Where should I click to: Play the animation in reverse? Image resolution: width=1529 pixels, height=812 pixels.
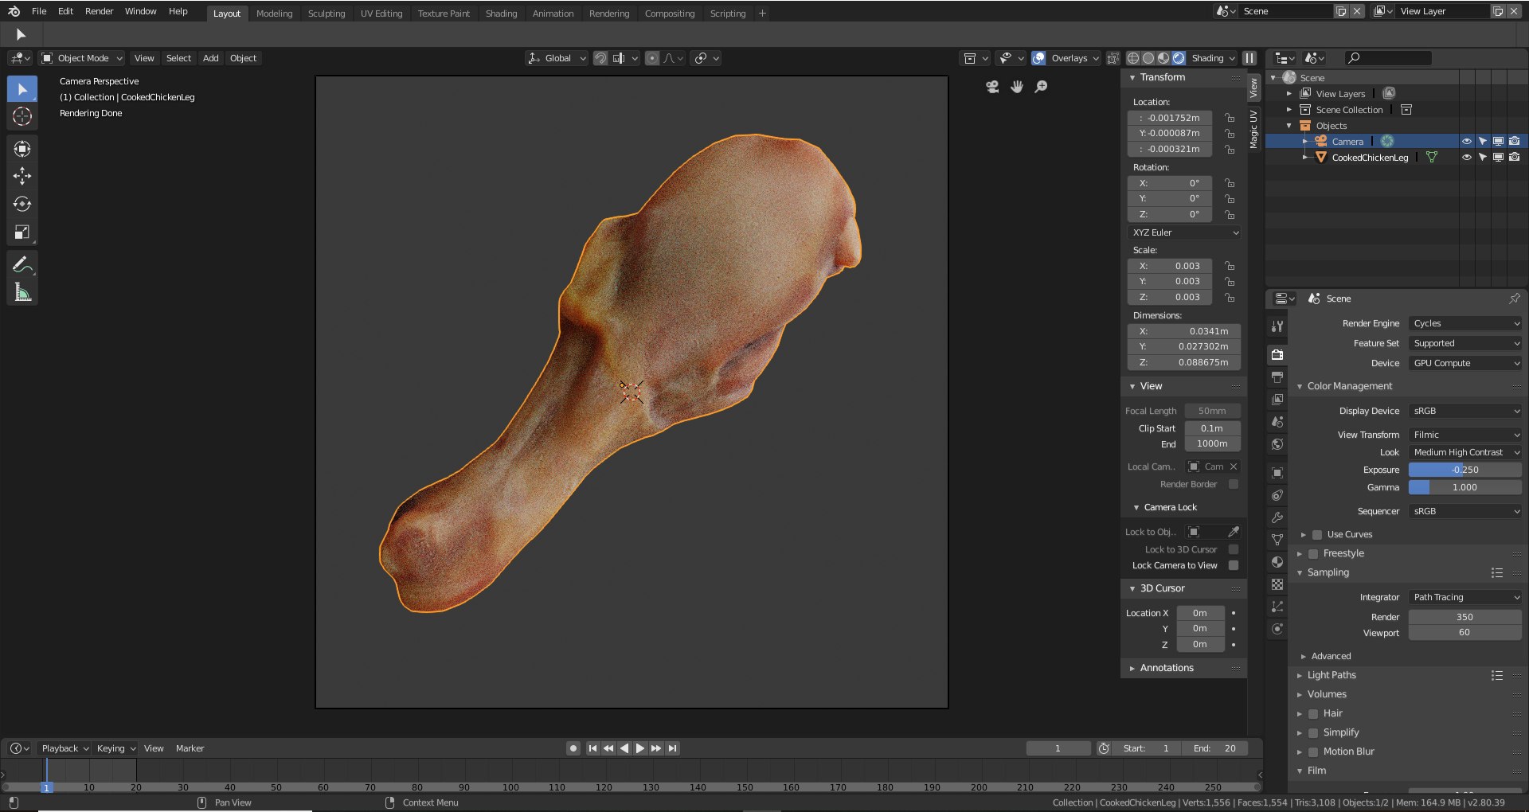(624, 748)
